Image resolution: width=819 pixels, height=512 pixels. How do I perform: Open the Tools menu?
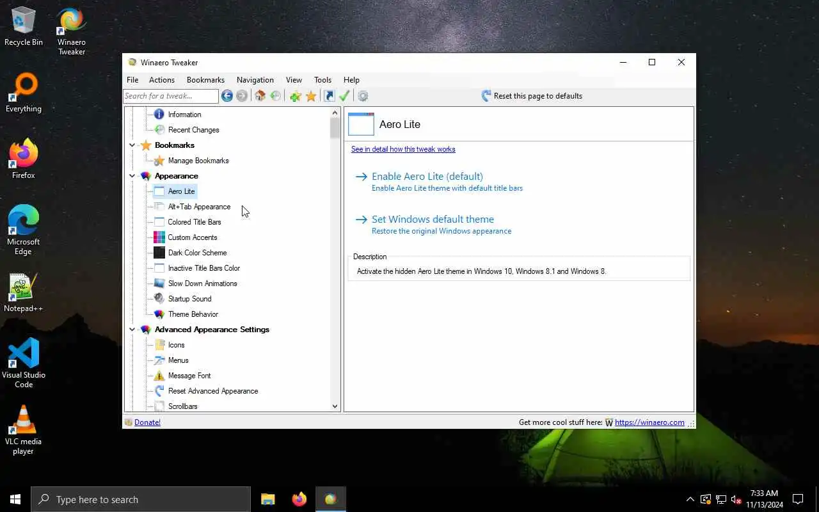click(322, 80)
